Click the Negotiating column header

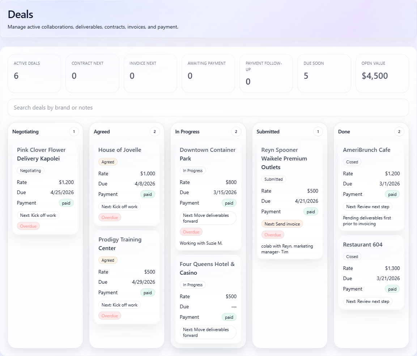tap(26, 132)
